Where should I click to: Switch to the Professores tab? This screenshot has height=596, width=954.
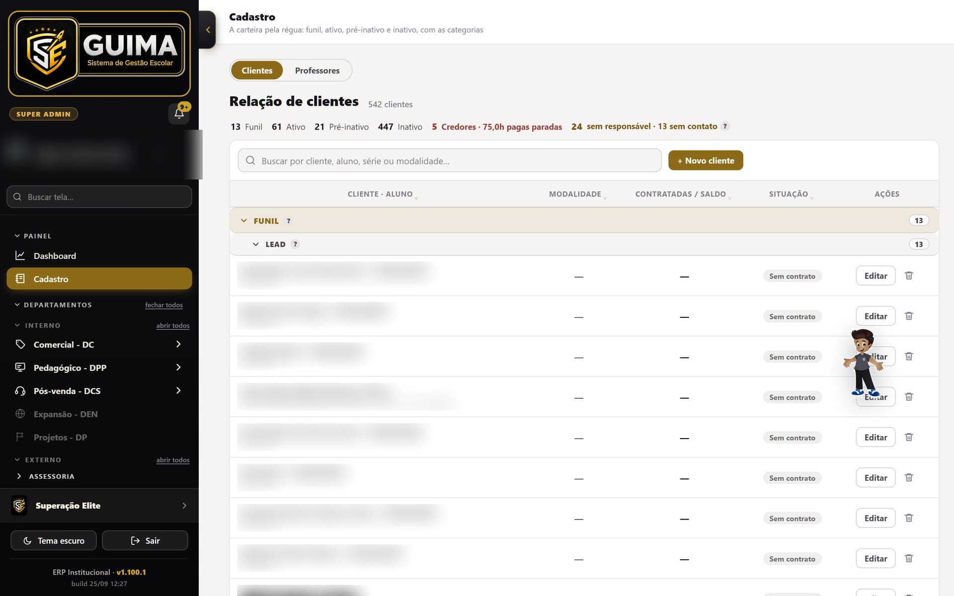click(317, 71)
